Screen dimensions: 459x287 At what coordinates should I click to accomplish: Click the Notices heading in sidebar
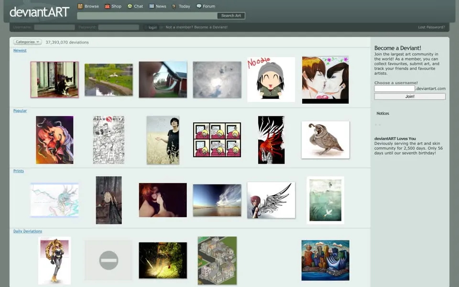(382, 113)
